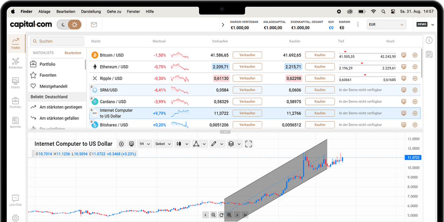Toggle the dark/light theme switch
The height and width of the screenshot is (222, 444).
click(69, 25)
